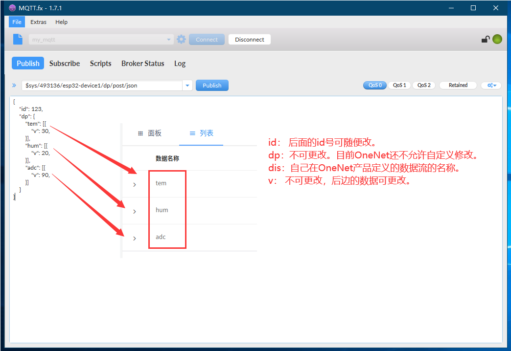This screenshot has width=511, height=351.
Task: Switch to the Publish tab
Action: click(x=28, y=63)
